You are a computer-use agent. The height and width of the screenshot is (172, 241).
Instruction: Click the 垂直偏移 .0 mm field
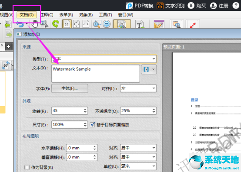(x=80, y=157)
